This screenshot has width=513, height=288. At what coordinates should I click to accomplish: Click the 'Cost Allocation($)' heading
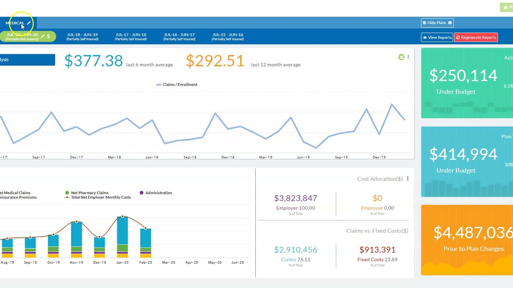(380, 179)
